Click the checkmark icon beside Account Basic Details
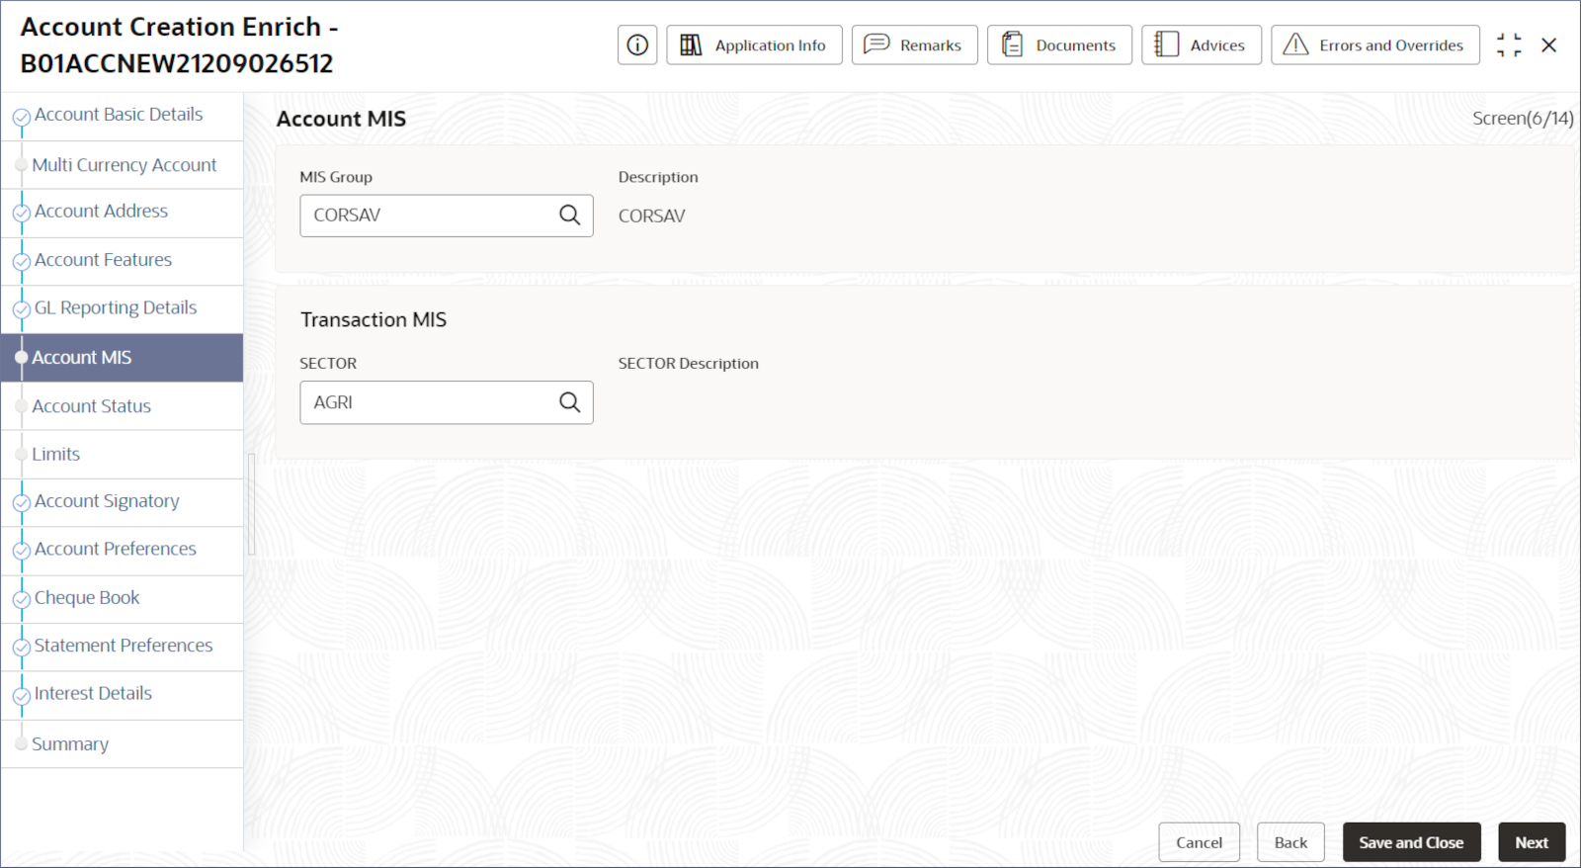1581x868 pixels. [22, 118]
